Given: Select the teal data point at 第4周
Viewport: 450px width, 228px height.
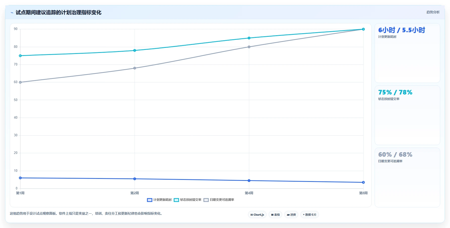Looking at the screenshot, I should click(249, 38).
